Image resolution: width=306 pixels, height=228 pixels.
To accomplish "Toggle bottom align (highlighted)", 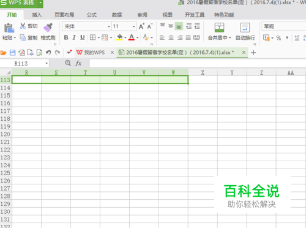I will click(x=179, y=26).
